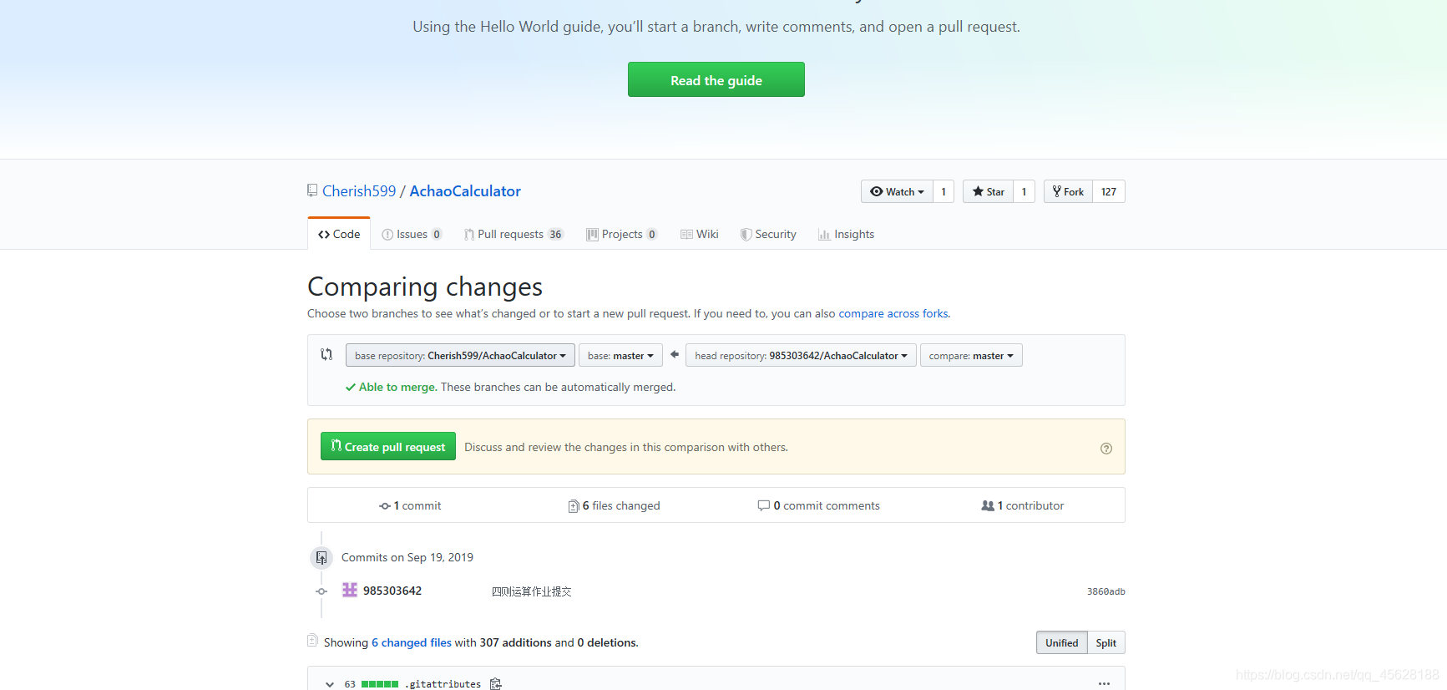Star the repository
The width and height of the screenshot is (1447, 690).
(x=988, y=191)
